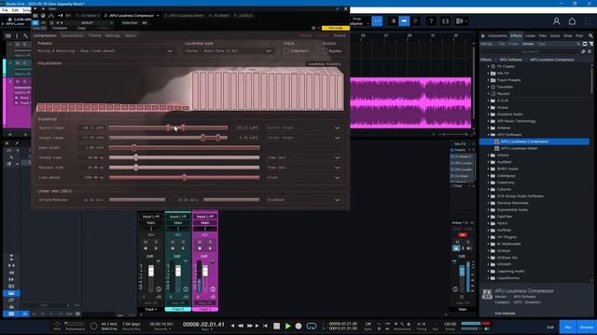Open the Edit menu
This screenshot has height=335, width=597.
[x=15, y=10]
